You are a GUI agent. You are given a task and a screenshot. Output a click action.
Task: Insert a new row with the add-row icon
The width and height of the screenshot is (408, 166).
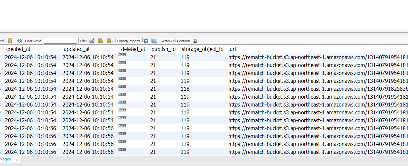[101, 41]
